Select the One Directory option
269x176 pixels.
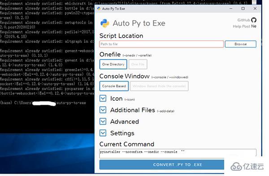tap(113, 64)
